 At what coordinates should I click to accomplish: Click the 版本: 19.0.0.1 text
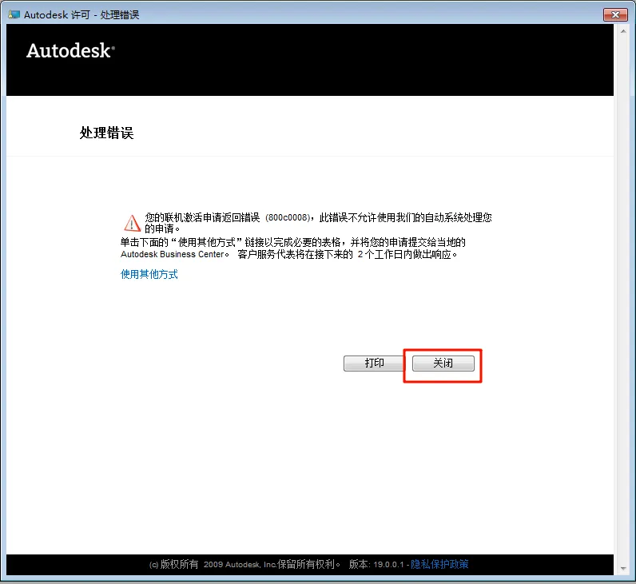pos(376,564)
